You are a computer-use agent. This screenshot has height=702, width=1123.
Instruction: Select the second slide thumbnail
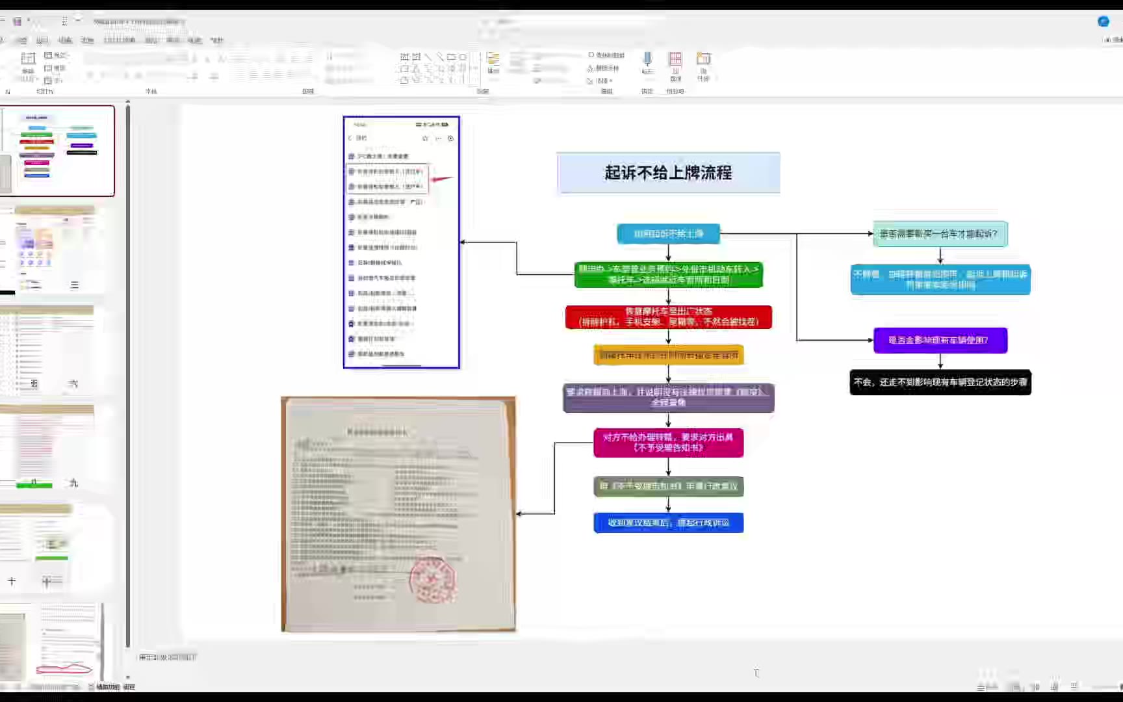pyautogui.click(x=56, y=250)
